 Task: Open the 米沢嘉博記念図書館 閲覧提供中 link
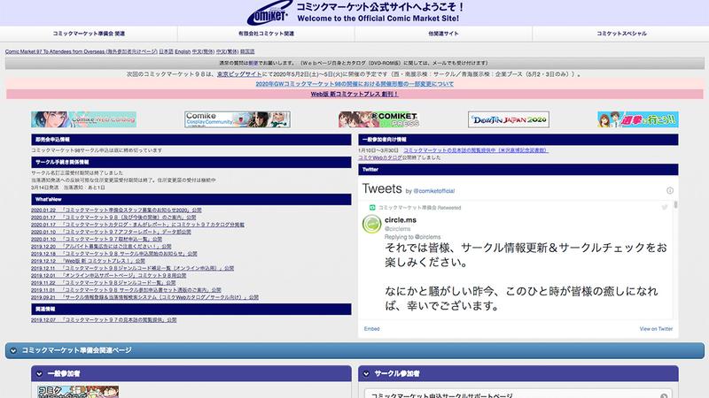click(x=476, y=150)
